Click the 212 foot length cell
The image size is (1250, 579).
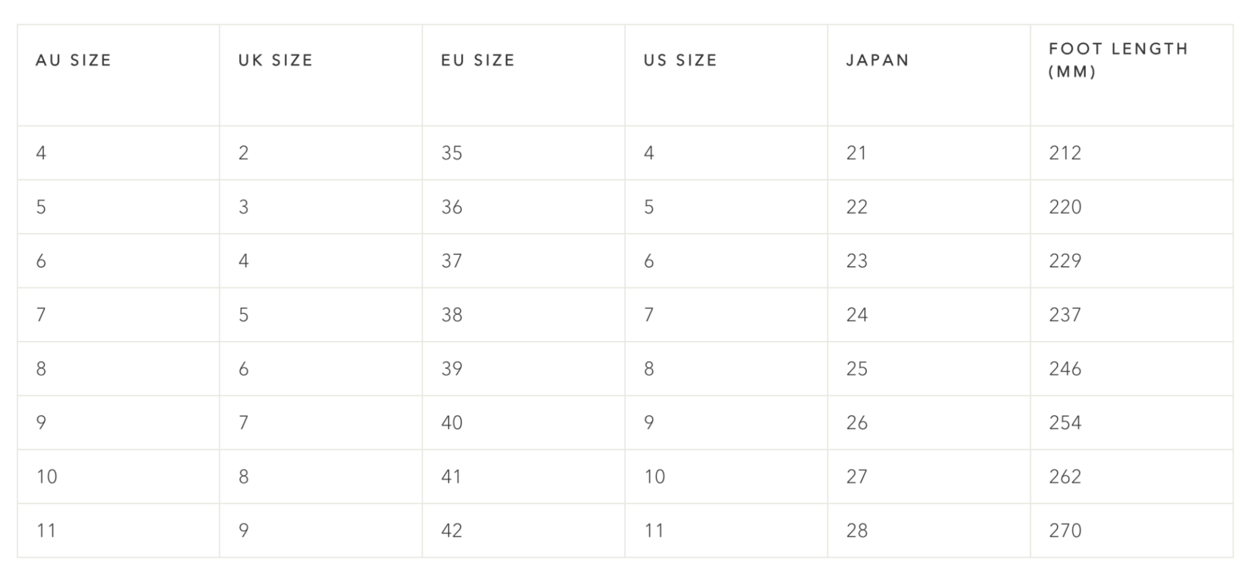point(1065,153)
